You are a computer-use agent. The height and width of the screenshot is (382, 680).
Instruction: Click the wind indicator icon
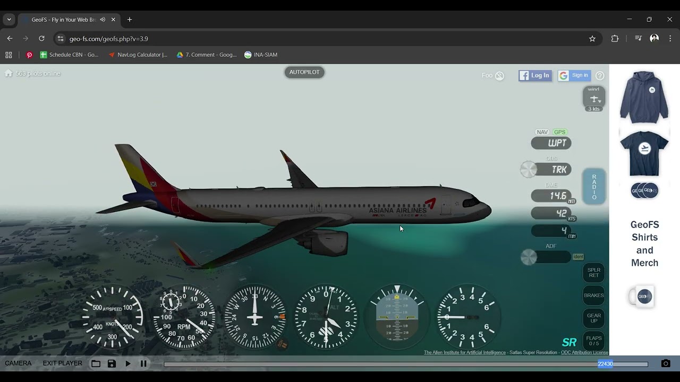click(594, 98)
